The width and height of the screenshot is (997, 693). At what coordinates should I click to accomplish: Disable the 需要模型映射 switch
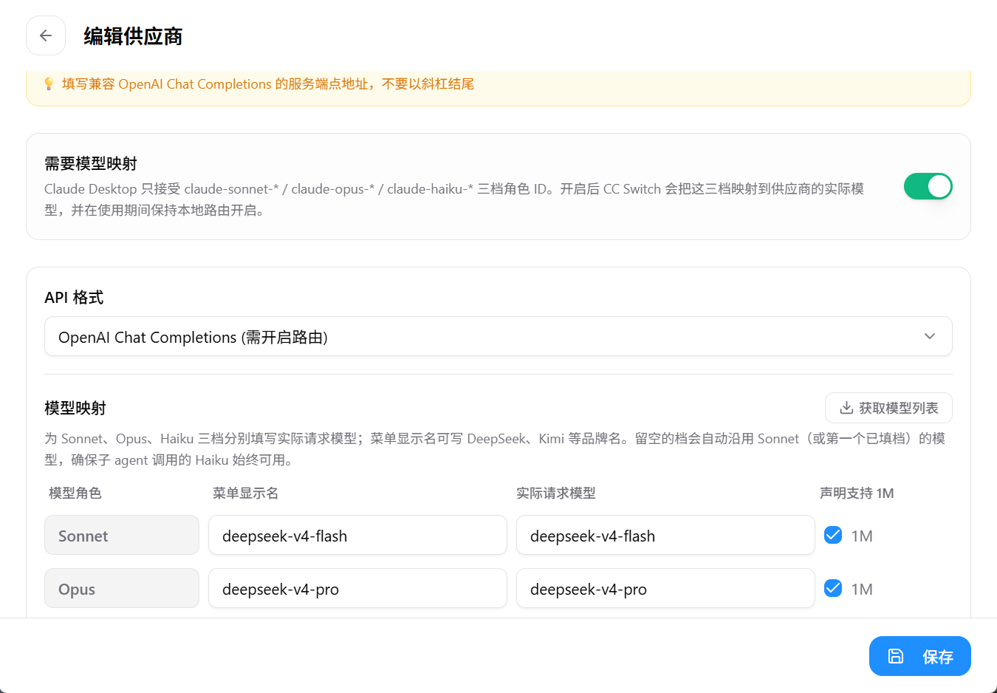click(x=928, y=186)
